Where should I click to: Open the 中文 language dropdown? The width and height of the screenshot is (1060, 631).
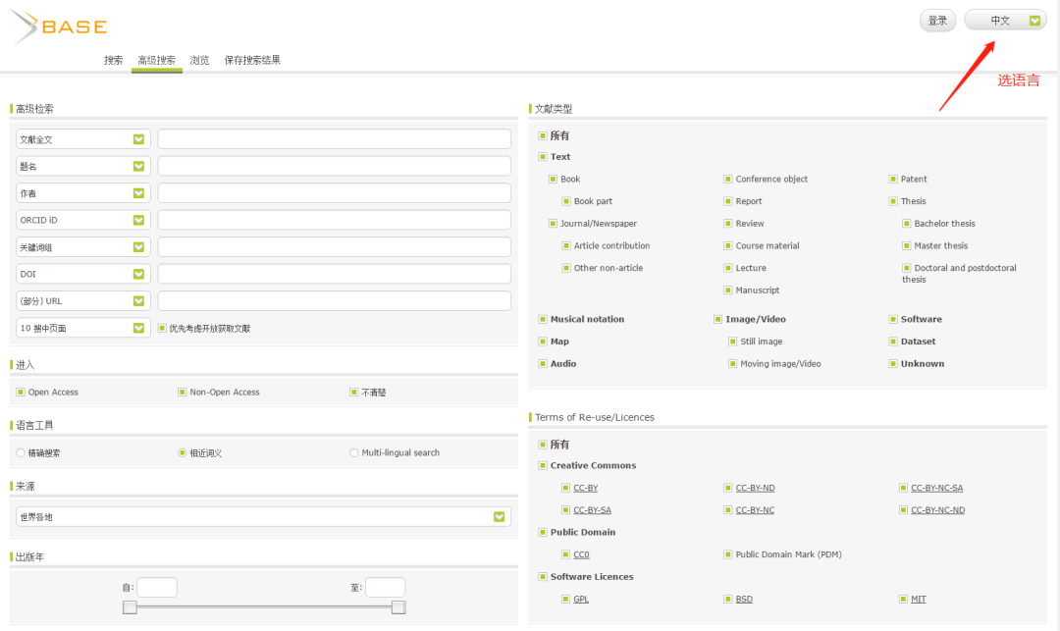point(1005,21)
